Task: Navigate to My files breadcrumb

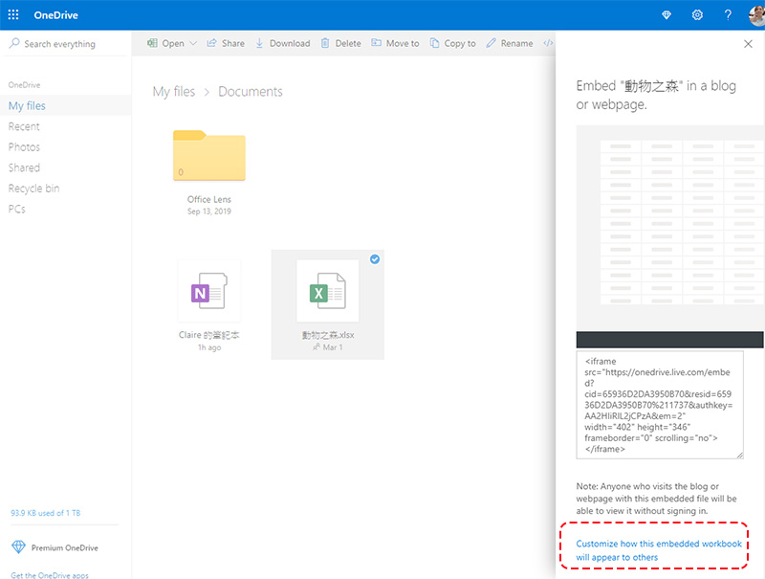Action: (174, 92)
